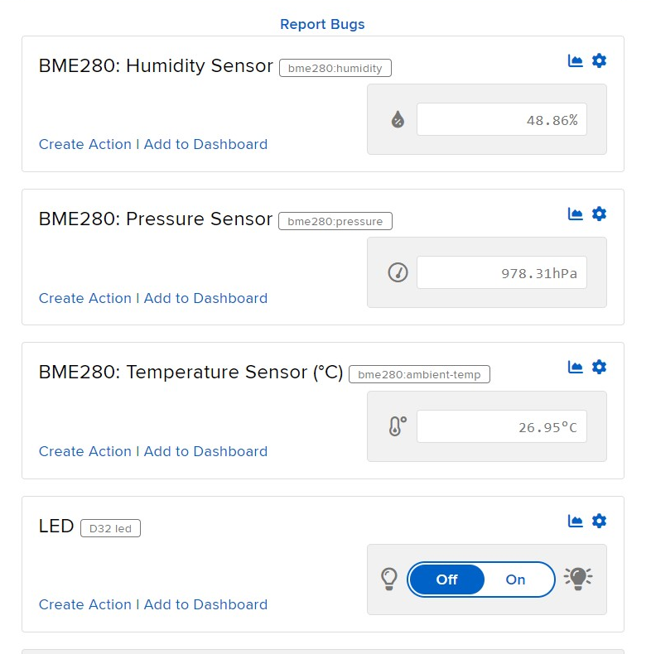Open settings gear for Pressure Sensor
The image size is (651, 654).
(x=599, y=214)
